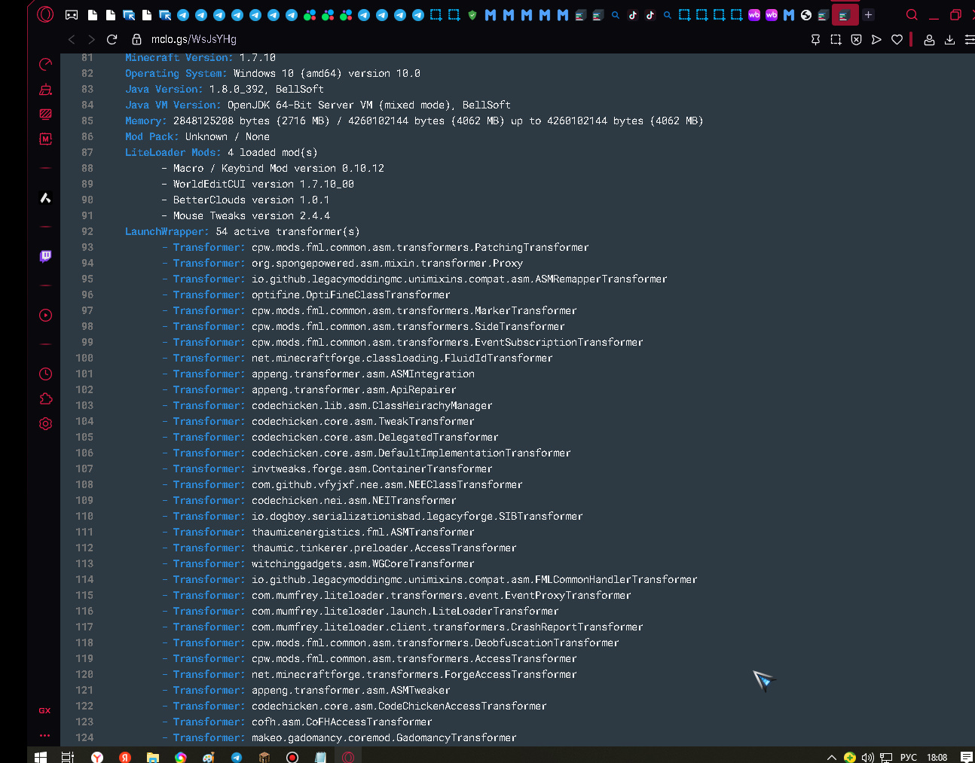This screenshot has height=763, width=975.
Task: Open Twitch panel in sidebar
Action: 45,256
